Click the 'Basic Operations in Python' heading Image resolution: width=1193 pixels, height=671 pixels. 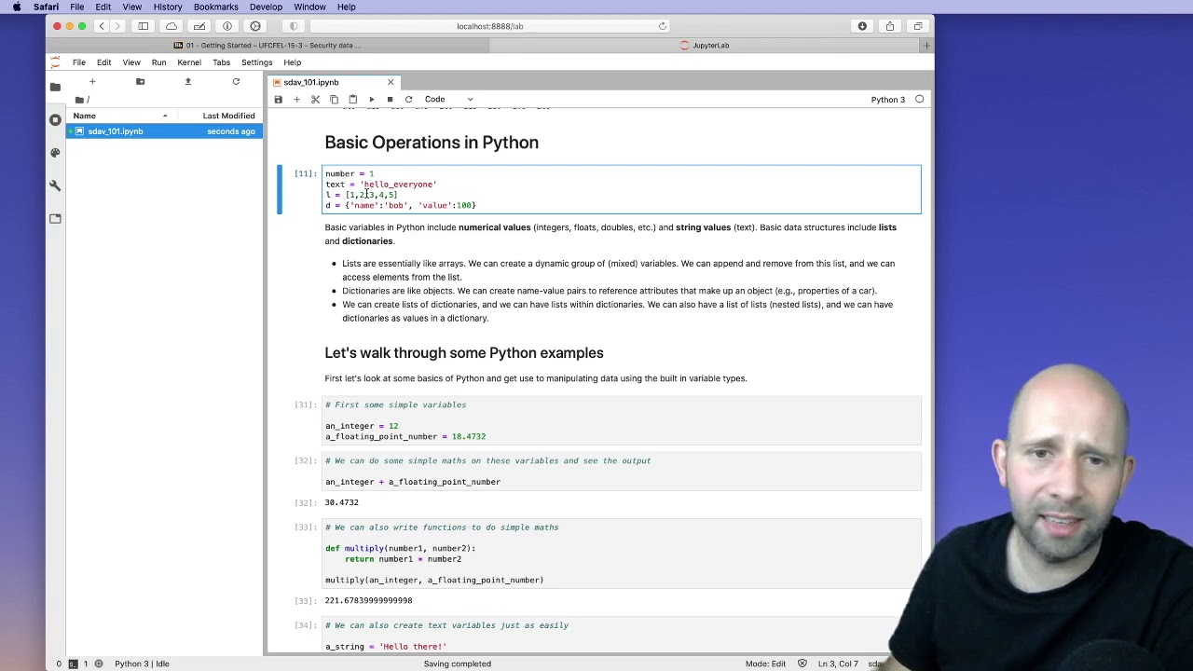(x=432, y=143)
